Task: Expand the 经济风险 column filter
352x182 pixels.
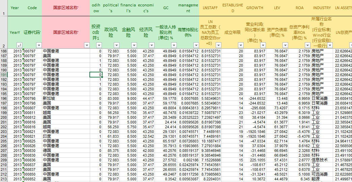Action: (x=152, y=45)
